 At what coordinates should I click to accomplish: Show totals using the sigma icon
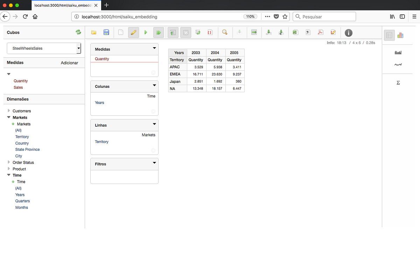click(x=398, y=83)
